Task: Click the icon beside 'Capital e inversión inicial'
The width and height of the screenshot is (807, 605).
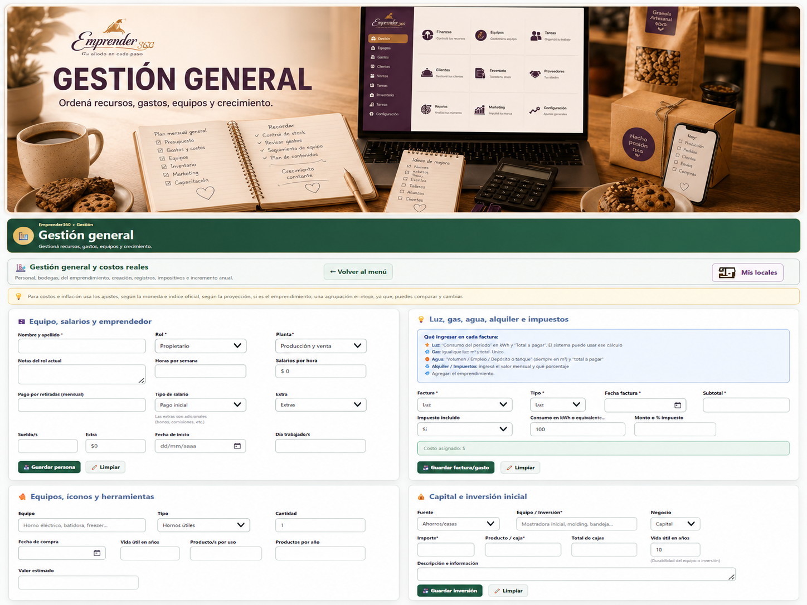Action: 421,496
